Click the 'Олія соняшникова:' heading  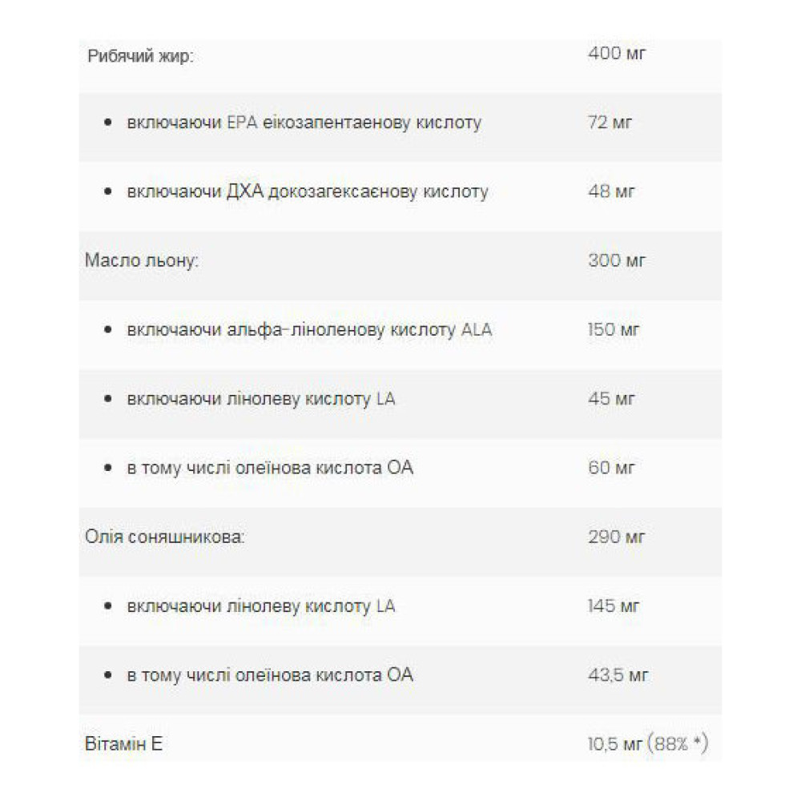coord(164,537)
